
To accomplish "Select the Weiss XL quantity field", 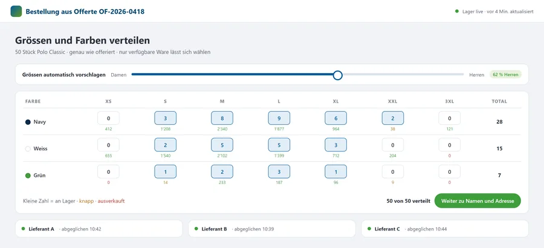I will click(336, 145).
